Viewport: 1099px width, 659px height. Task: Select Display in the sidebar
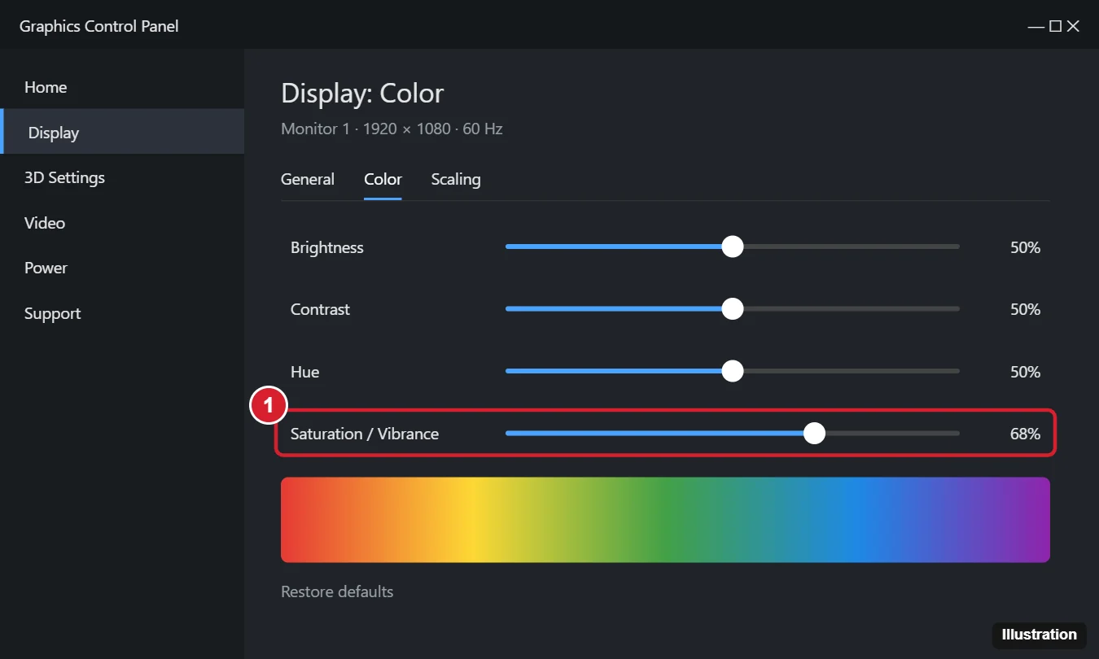point(122,132)
